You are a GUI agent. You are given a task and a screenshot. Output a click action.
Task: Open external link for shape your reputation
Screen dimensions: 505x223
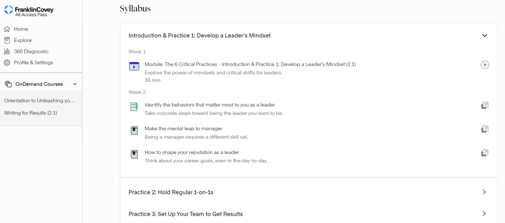click(x=484, y=153)
